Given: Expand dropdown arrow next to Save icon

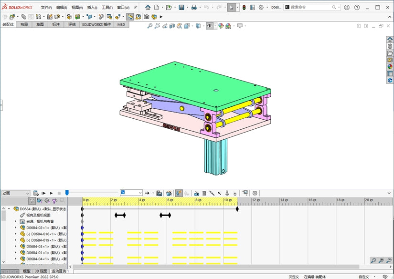Looking at the screenshot, I should tap(188, 7).
